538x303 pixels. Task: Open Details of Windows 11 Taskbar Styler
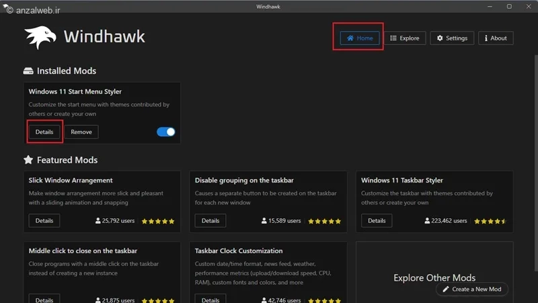pyautogui.click(x=377, y=221)
